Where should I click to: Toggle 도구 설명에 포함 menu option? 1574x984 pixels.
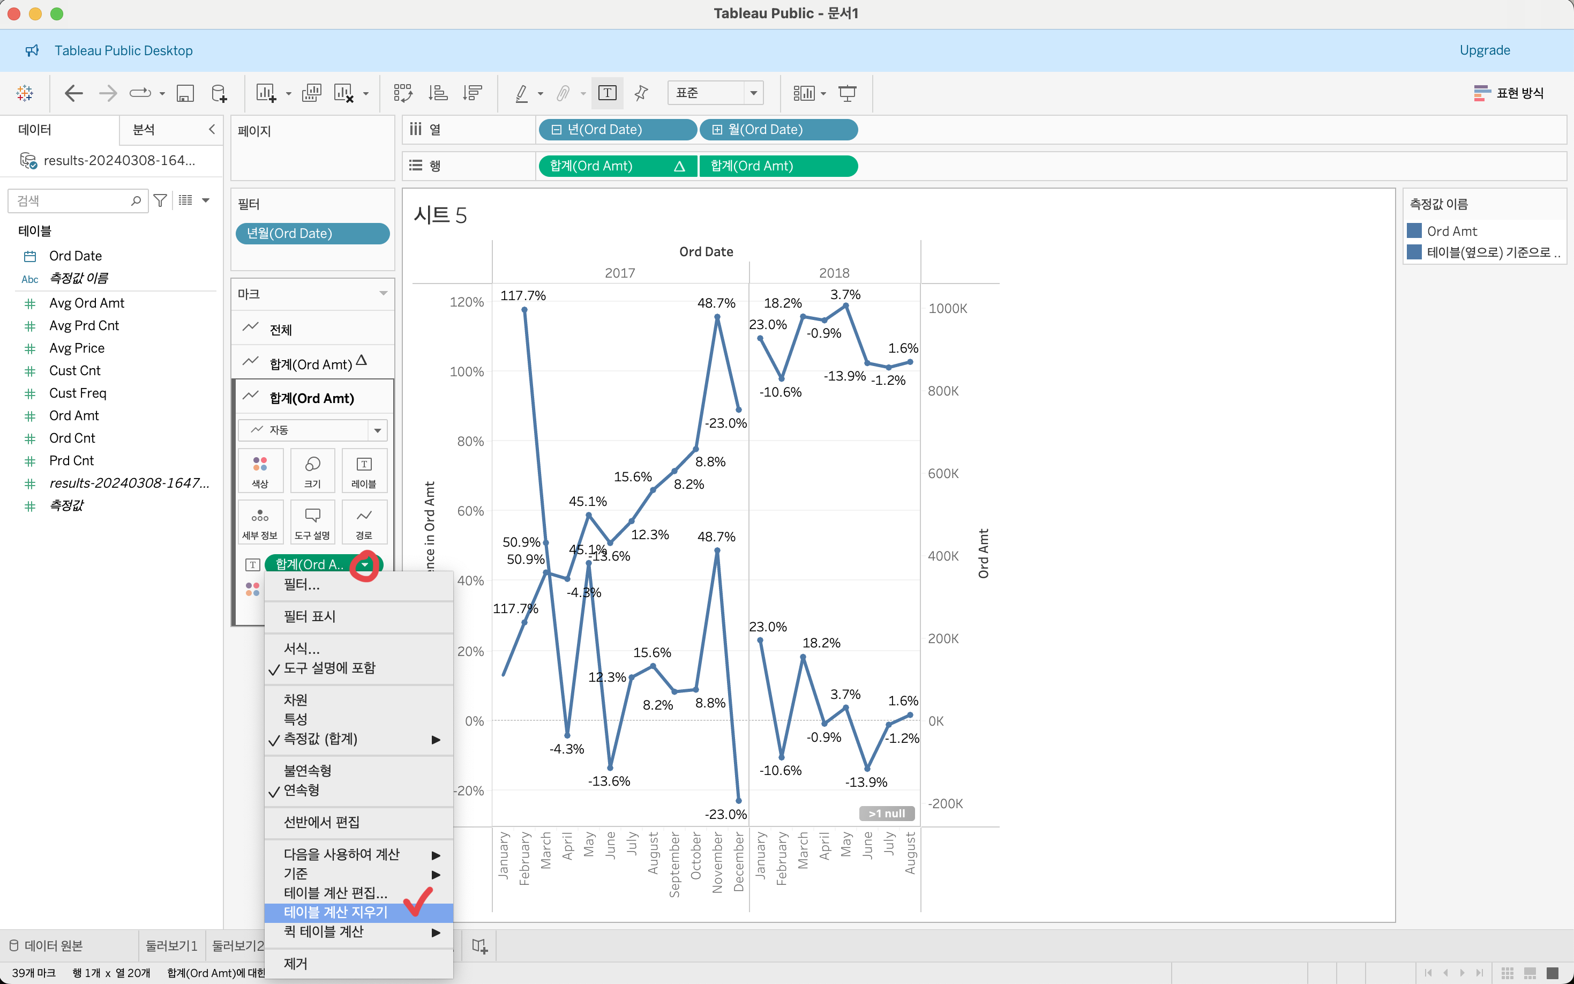tap(329, 668)
